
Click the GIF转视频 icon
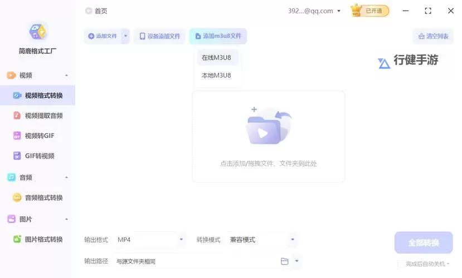17,156
